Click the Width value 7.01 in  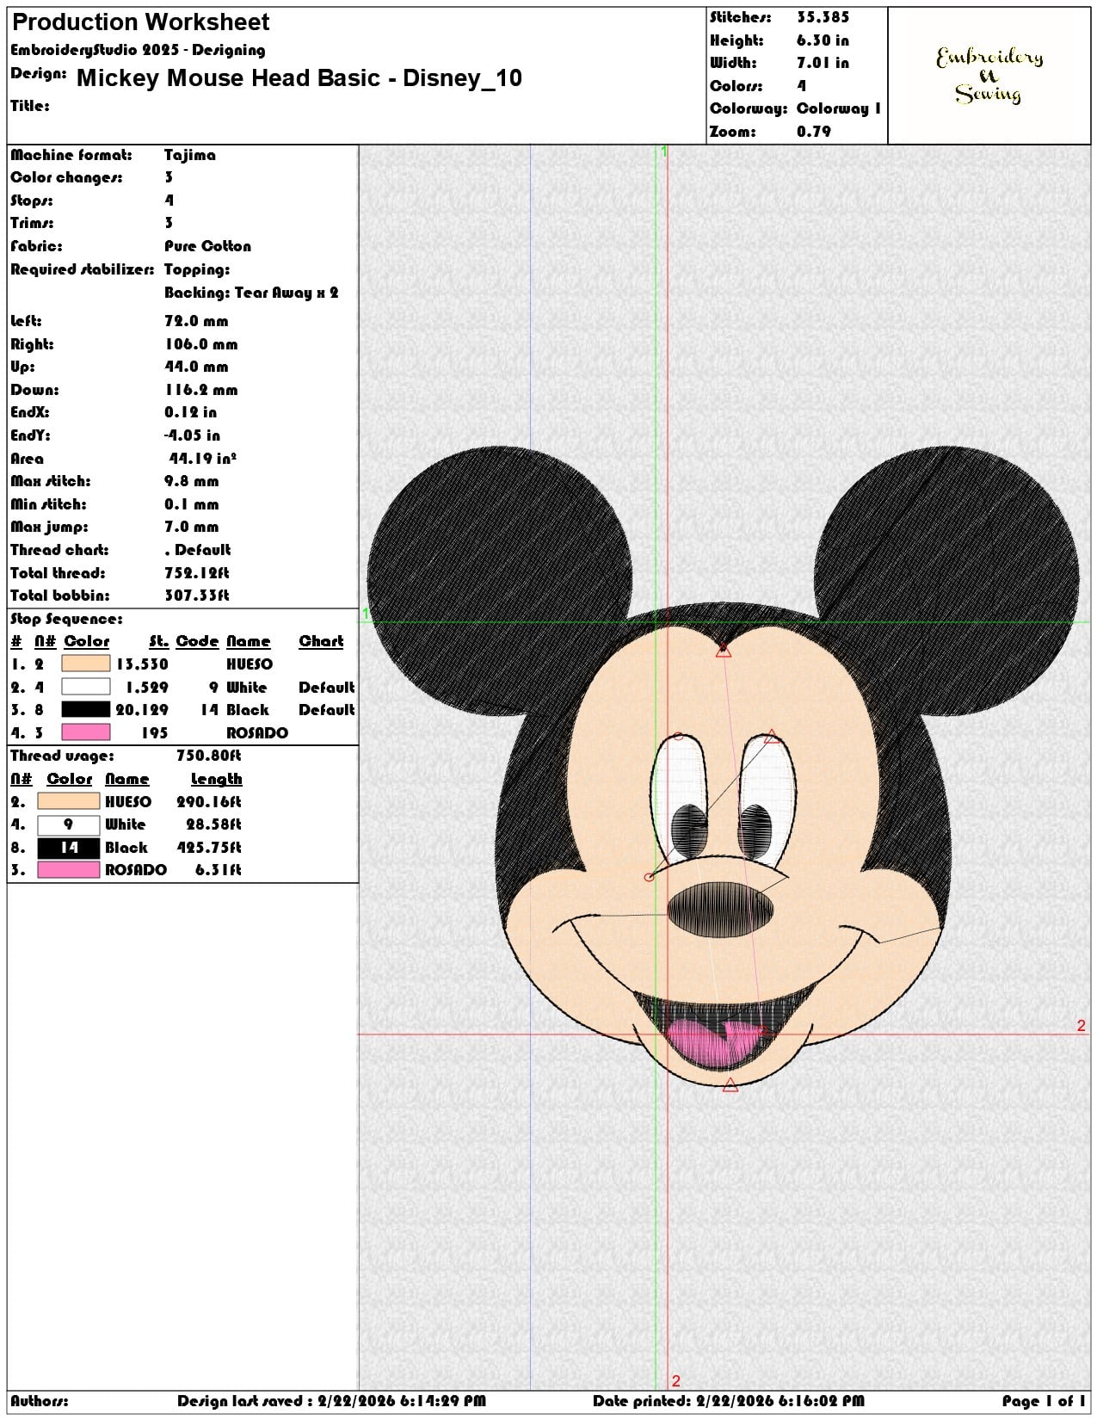coord(823,63)
